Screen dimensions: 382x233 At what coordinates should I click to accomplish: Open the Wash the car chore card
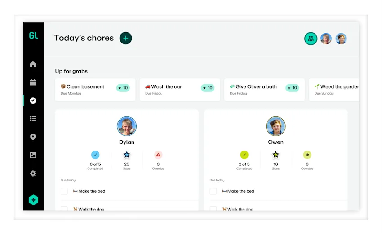tap(180, 90)
